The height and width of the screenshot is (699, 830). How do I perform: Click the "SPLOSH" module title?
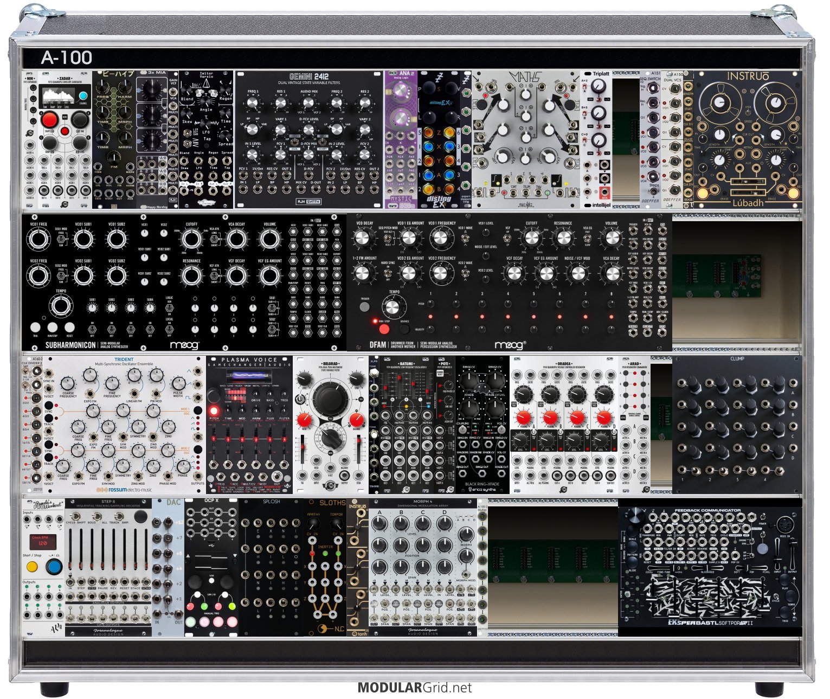pos(271,502)
